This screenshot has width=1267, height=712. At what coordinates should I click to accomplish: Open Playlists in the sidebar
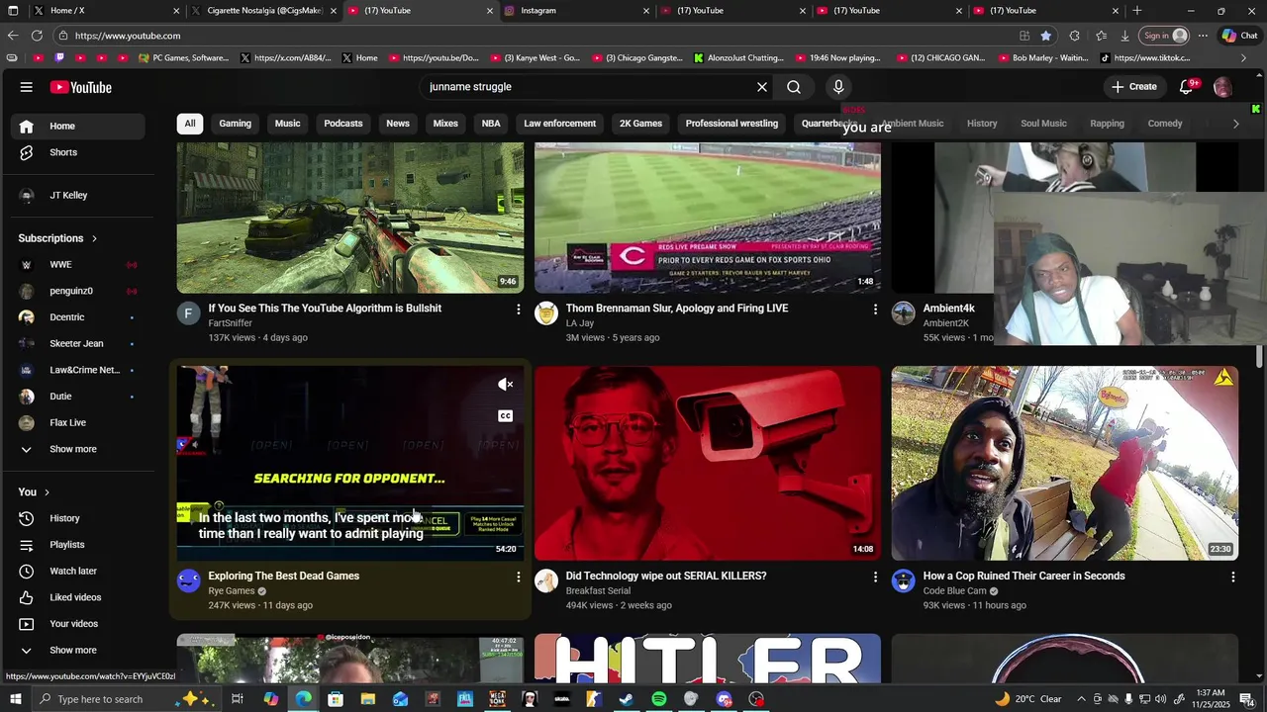click(x=78, y=545)
